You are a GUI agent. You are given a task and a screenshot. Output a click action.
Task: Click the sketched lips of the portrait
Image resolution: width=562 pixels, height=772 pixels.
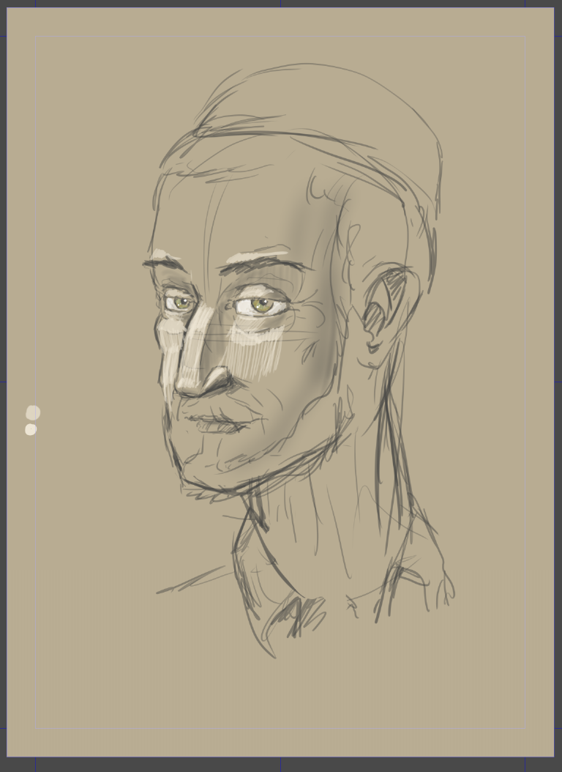tap(220, 423)
